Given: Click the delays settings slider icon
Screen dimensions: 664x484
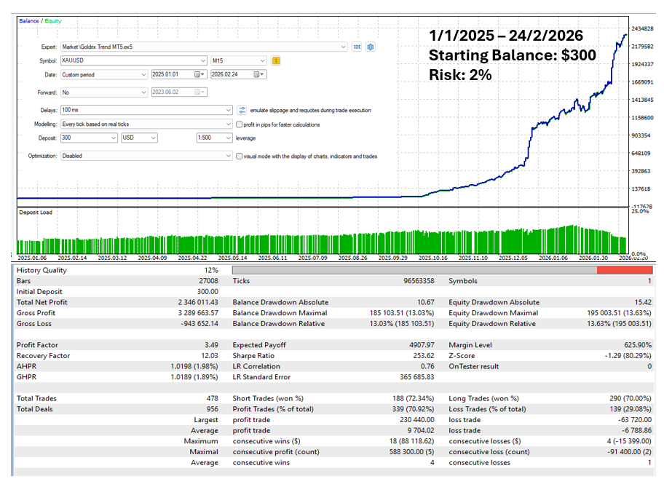Looking at the screenshot, I should click(242, 110).
